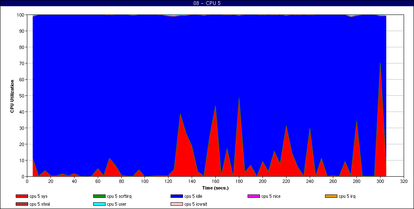The width and height of the screenshot is (414, 209).
Task: Select the 'cpu 5 iowait' legend label
Action: click(196, 204)
